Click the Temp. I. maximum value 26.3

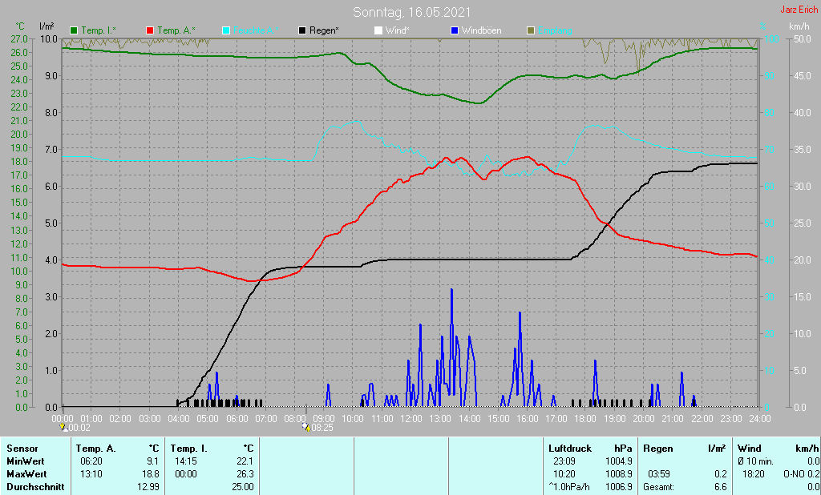tap(245, 474)
